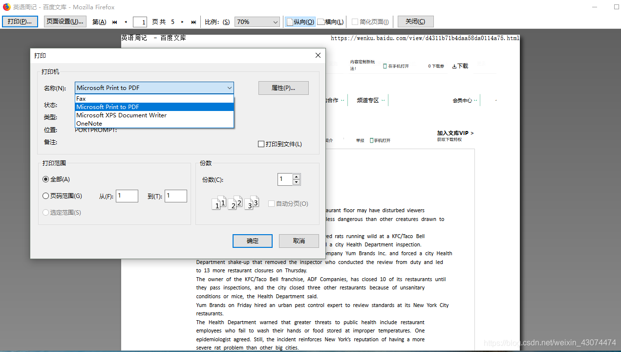Open 页面设置(U)... page setup

pos(65,22)
